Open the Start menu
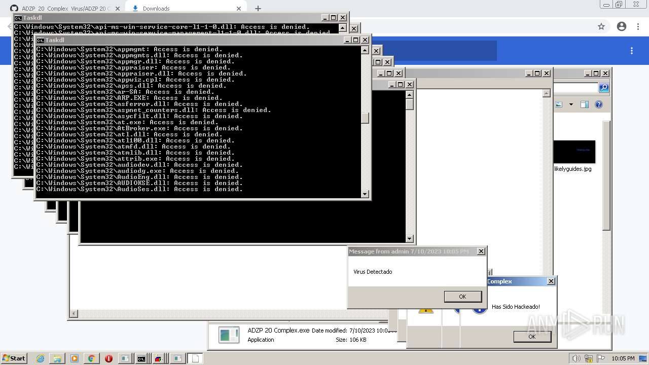Screen dimensions: 649x365 (x=14, y=358)
